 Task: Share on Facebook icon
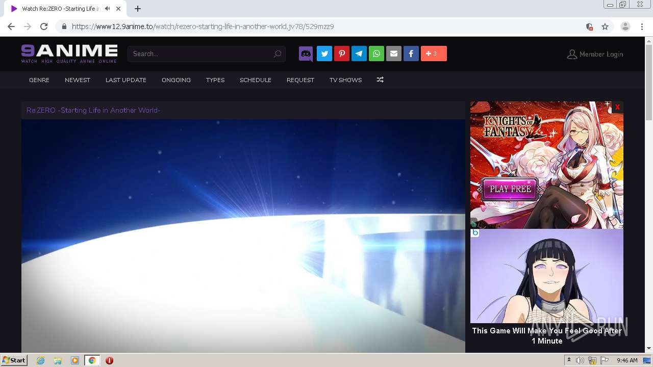coord(411,54)
